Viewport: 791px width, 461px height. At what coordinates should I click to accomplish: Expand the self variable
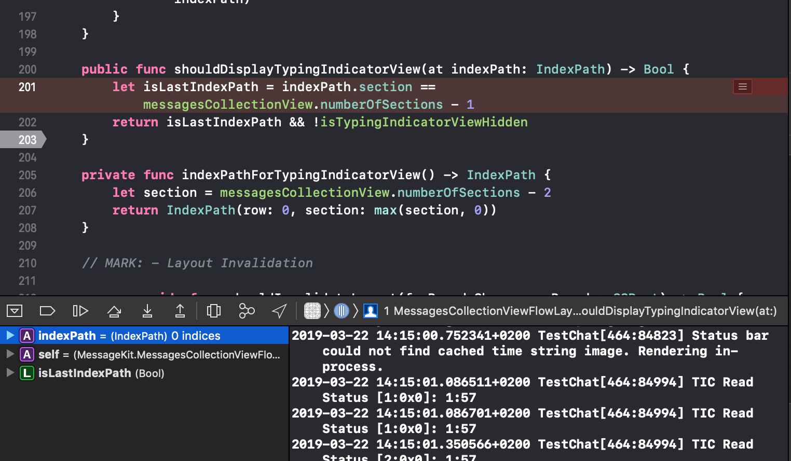click(10, 354)
